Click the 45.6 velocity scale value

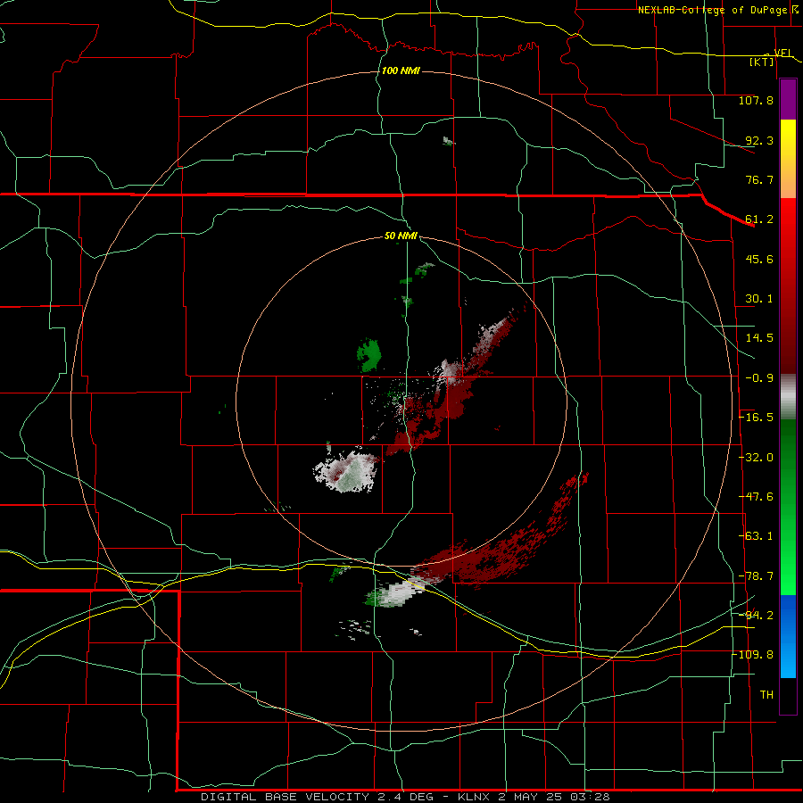coord(759,259)
